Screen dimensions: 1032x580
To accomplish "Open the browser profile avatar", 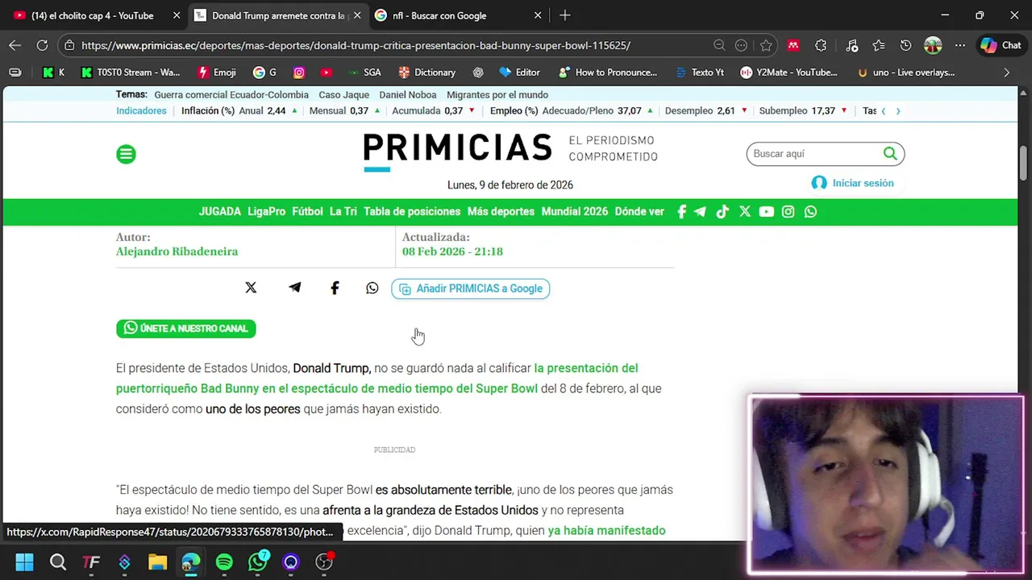I will tap(933, 45).
